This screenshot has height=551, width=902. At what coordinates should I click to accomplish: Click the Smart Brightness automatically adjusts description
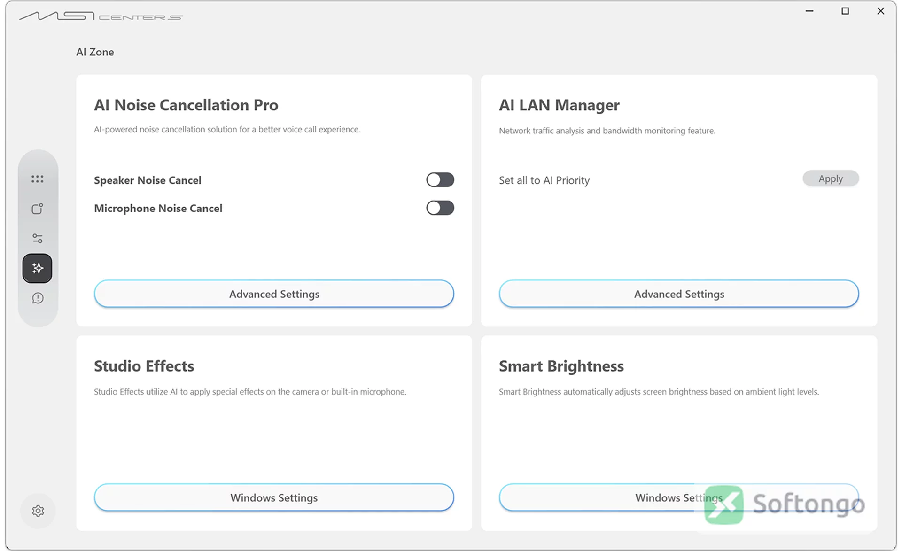(659, 392)
